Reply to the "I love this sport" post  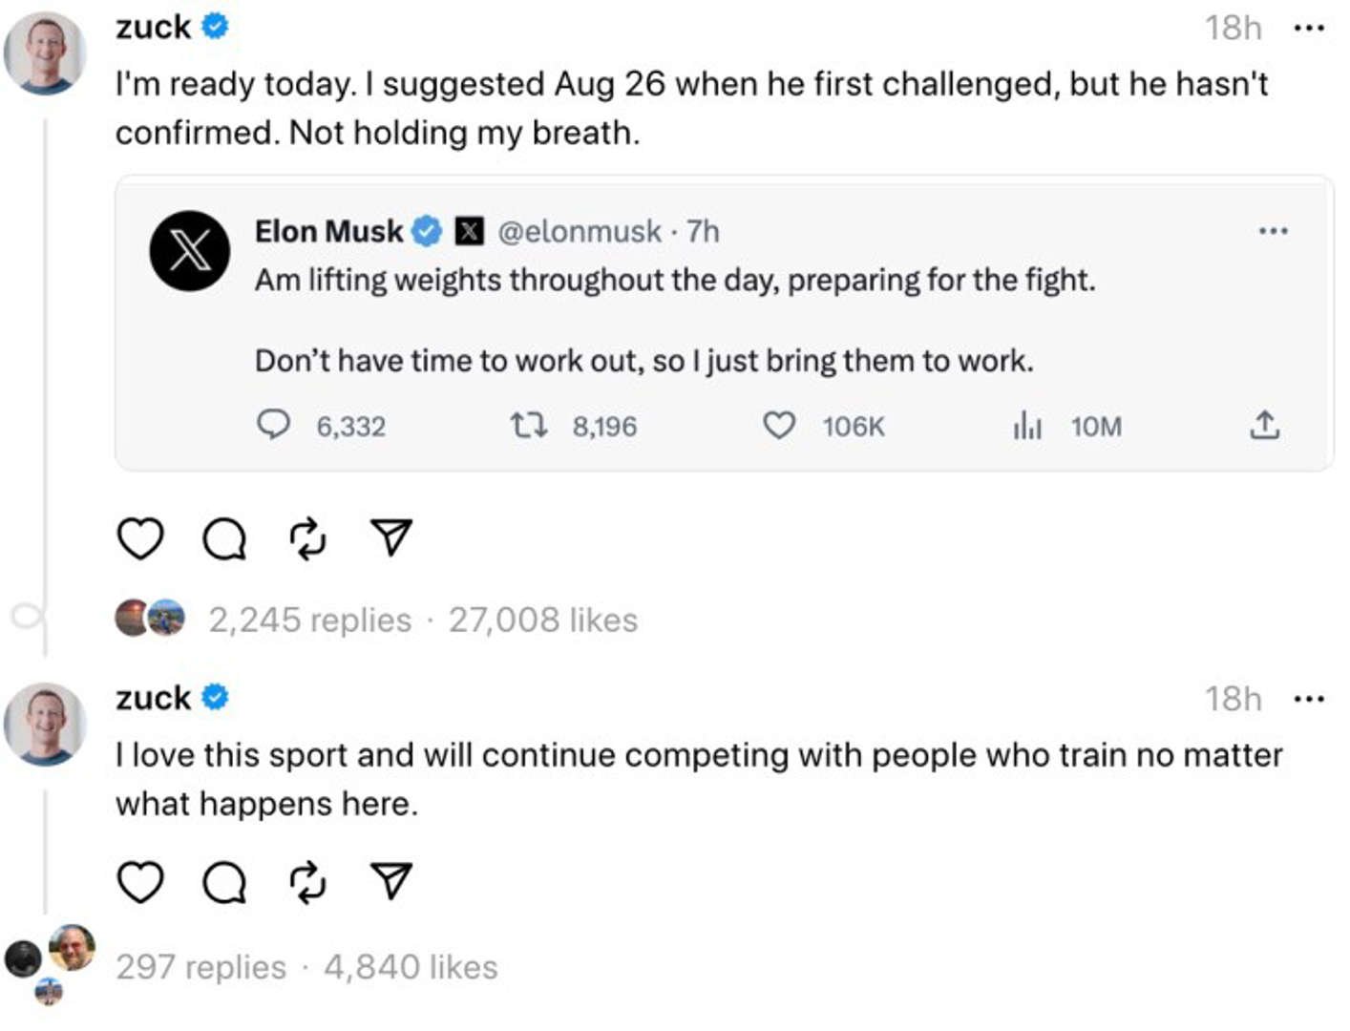[x=224, y=883]
